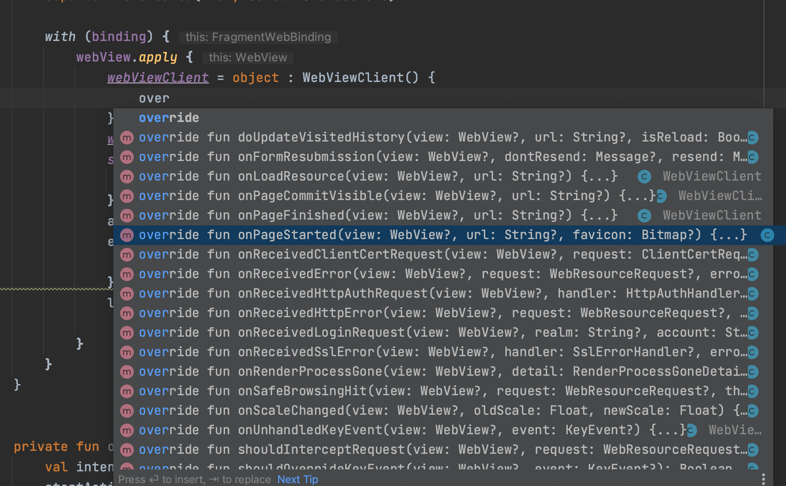Click method icon beside onReceivedSslError
786x486 pixels.
click(127, 352)
